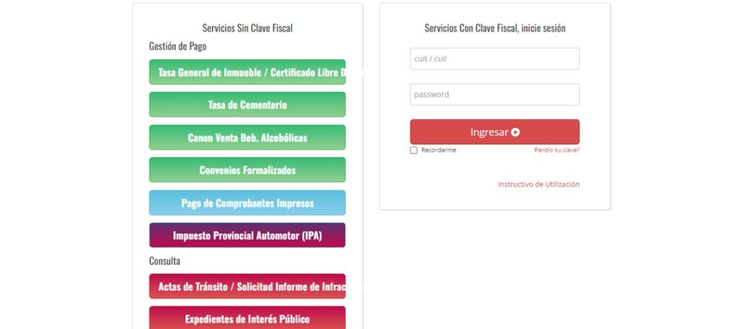Open the Instructivo de Utilización link
The height and width of the screenshot is (329, 741).
(x=538, y=184)
